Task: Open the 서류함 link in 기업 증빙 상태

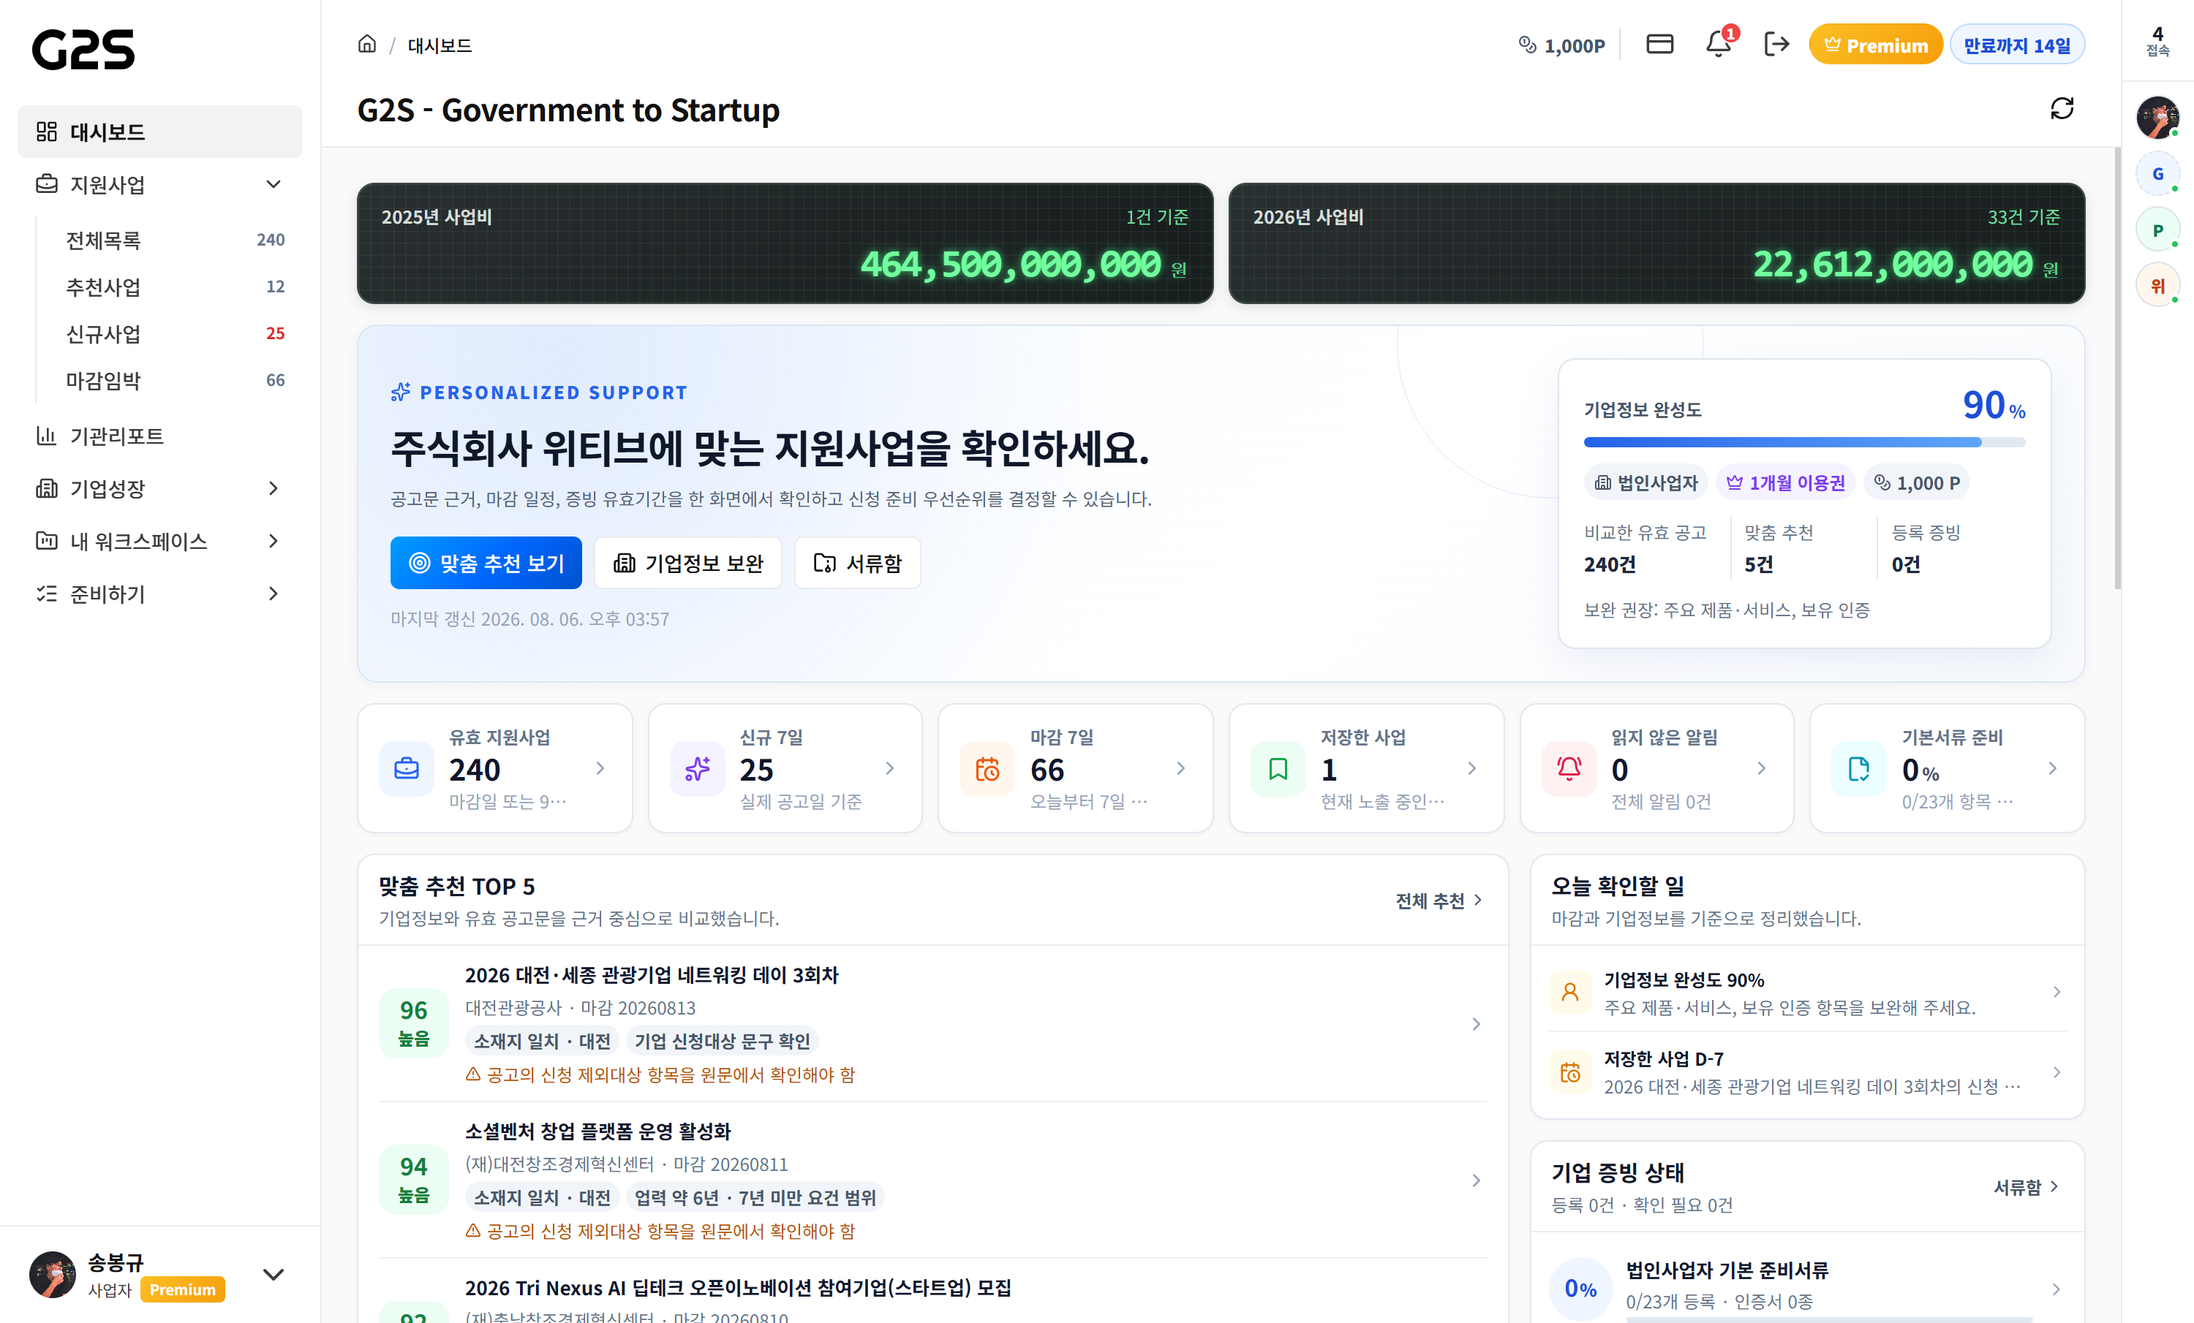Action: (x=2026, y=1187)
